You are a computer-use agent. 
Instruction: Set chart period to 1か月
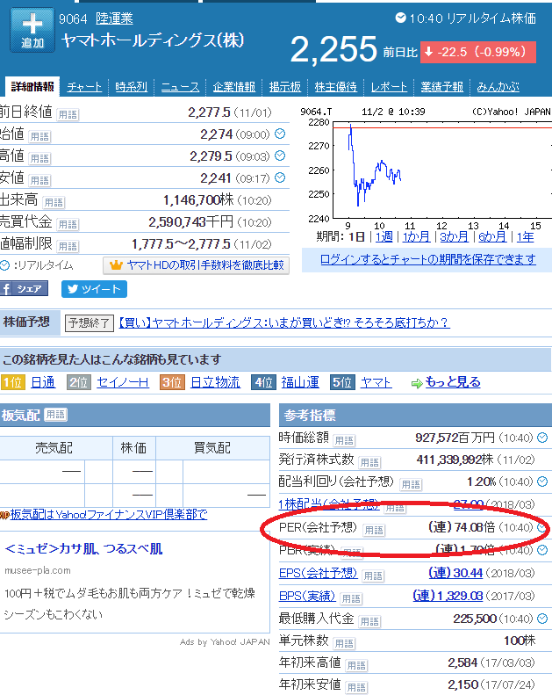click(416, 237)
